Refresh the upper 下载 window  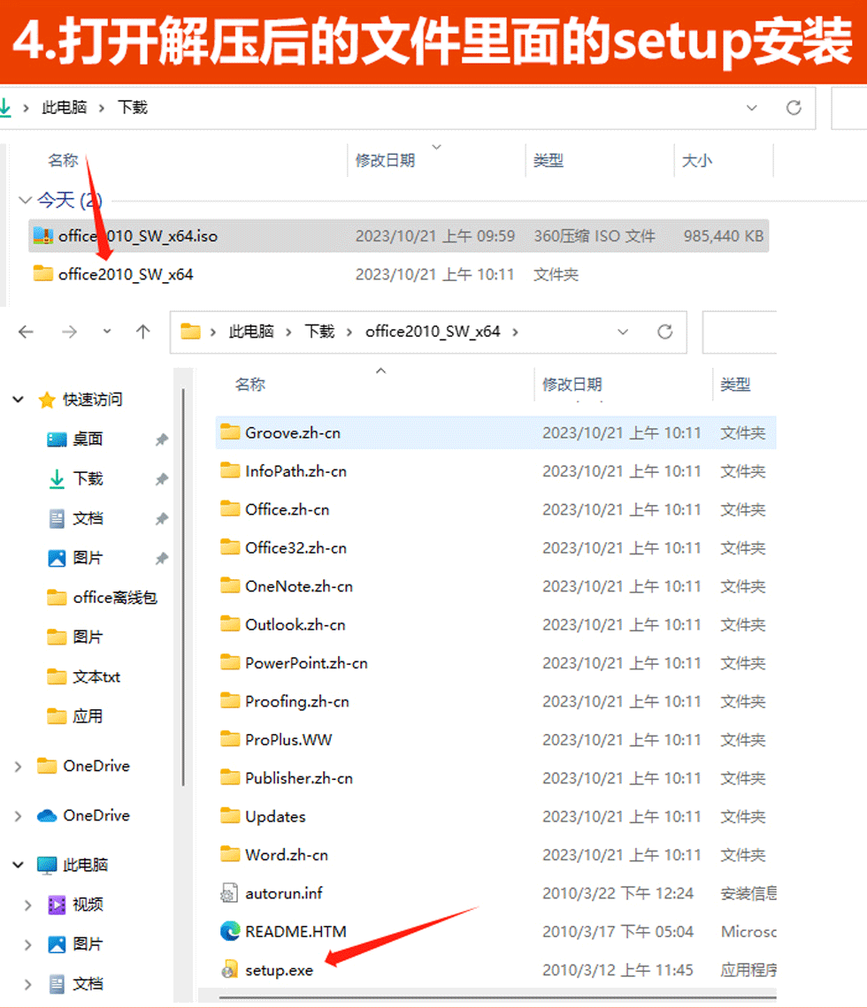click(794, 107)
